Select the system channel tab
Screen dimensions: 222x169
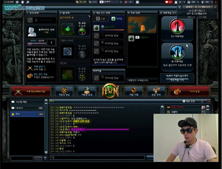coord(27,102)
